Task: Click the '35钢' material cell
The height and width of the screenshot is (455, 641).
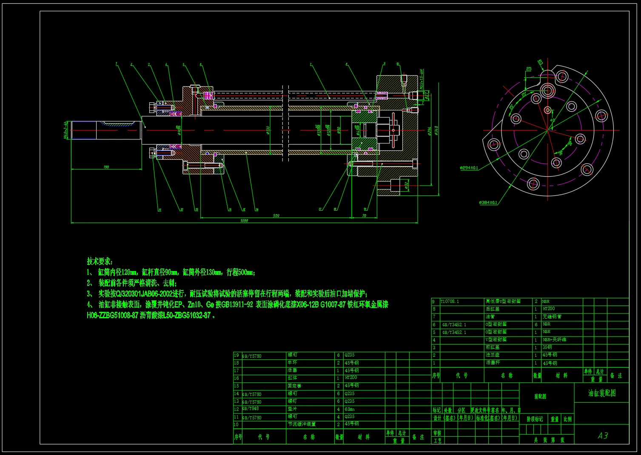Action: tap(547, 348)
